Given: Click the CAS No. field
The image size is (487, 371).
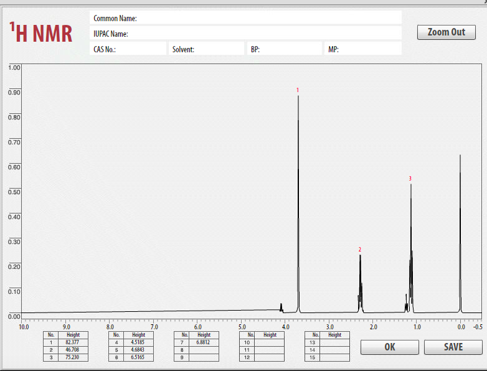Looking at the screenshot, I should point(128,49).
